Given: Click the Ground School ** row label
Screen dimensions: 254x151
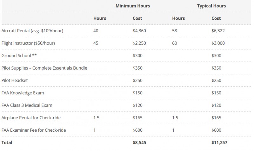Looking at the screenshot, I should coord(19,55).
